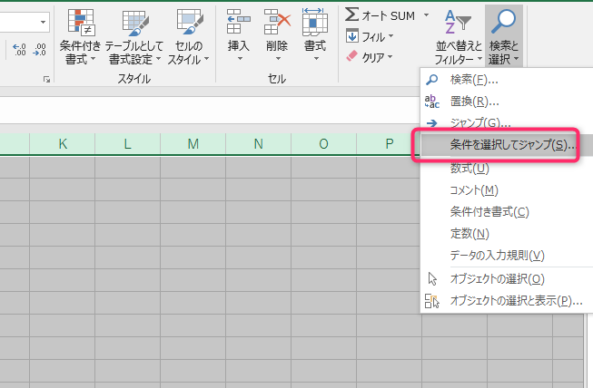This screenshot has height=388, width=593.
Task: Select データの入力規則(V) menu entry
Action: click(x=497, y=256)
